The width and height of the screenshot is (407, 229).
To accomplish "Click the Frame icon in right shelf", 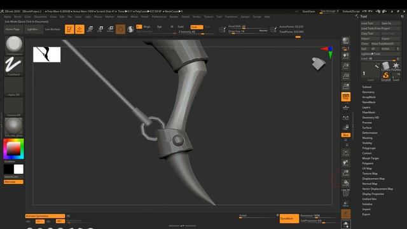I will pos(346,153).
